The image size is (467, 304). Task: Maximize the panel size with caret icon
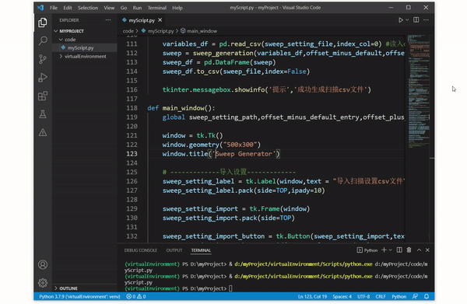click(419, 250)
